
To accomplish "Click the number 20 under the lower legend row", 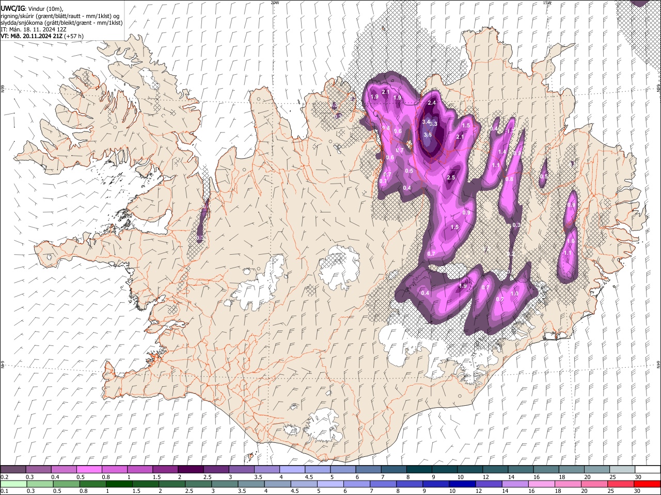I will (584, 491).
